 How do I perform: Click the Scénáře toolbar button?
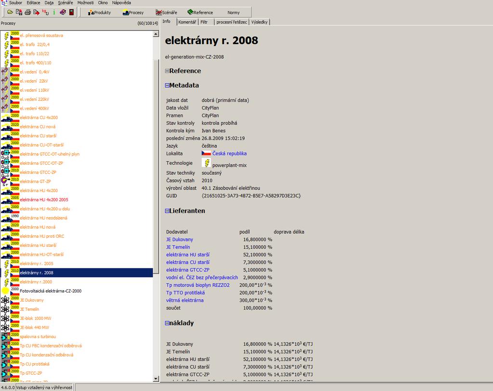click(x=166, y=12)
